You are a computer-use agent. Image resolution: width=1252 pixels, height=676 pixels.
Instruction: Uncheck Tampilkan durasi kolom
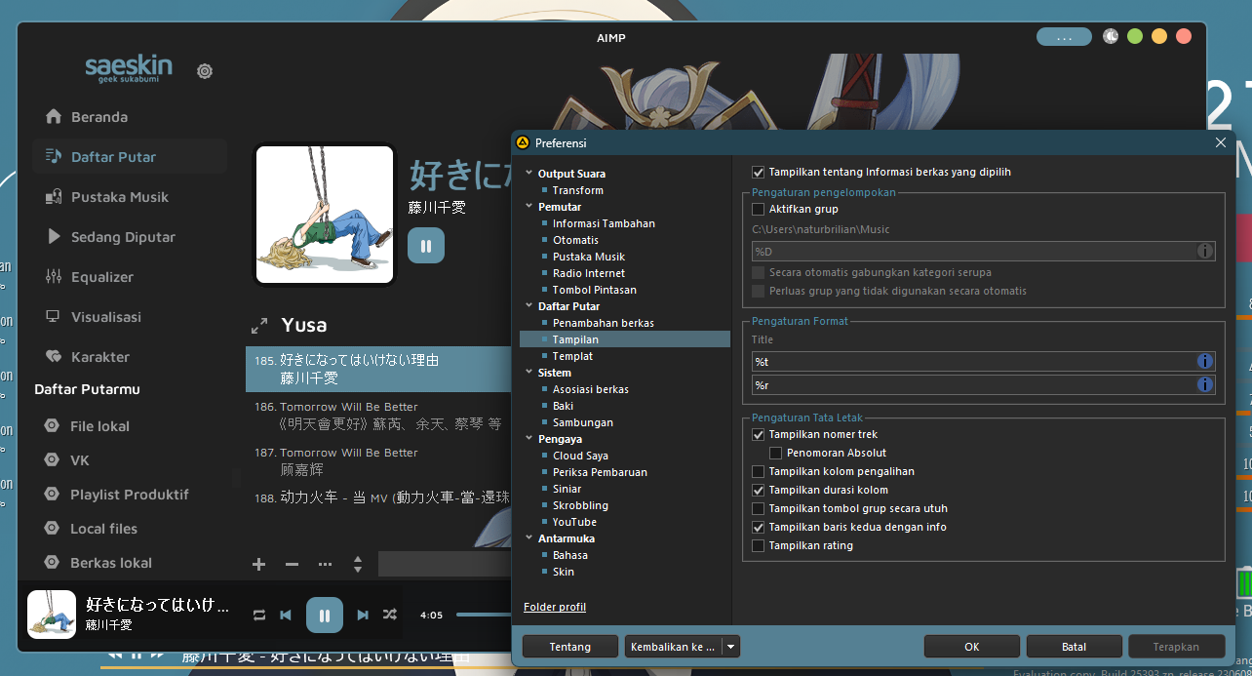tap(759, 490)
